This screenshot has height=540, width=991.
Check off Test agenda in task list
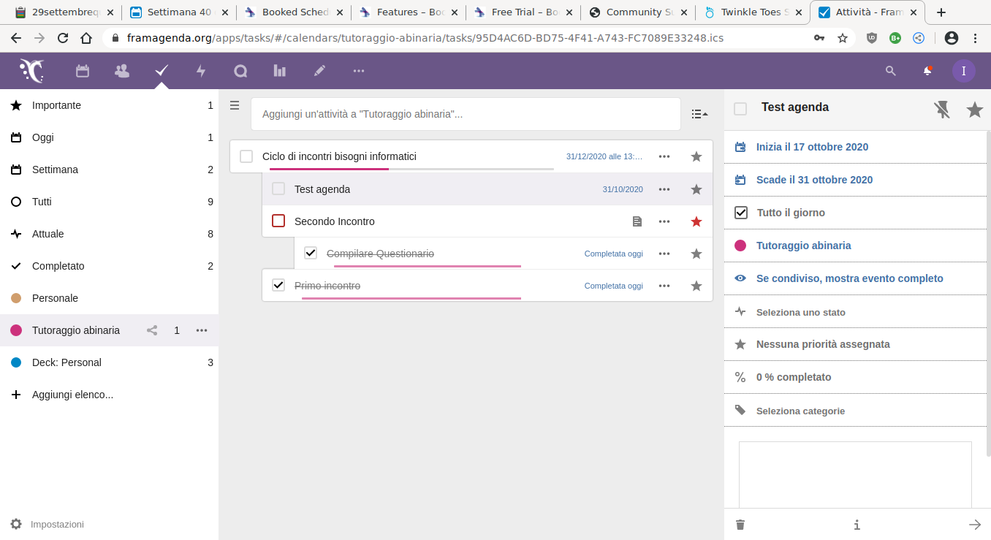click(278, 189)
